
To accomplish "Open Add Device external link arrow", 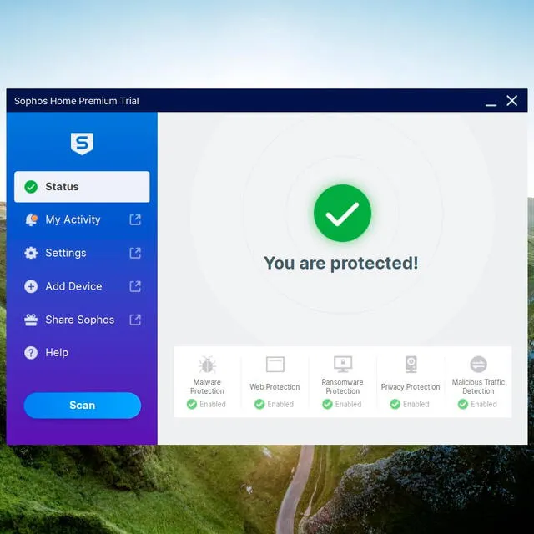I will coord(135,286).
